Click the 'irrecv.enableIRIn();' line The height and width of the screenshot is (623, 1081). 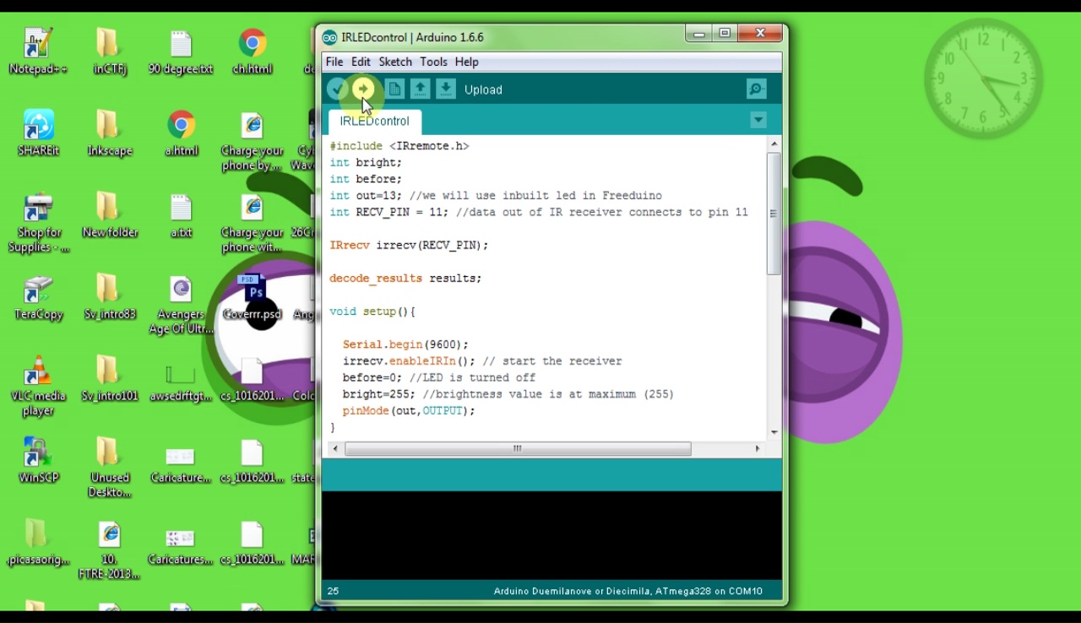[482, 361]
